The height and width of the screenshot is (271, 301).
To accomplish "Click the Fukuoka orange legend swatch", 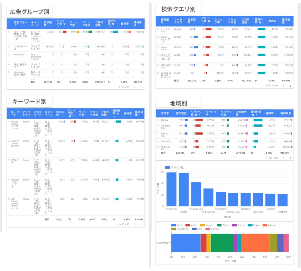I will [265, 225].
